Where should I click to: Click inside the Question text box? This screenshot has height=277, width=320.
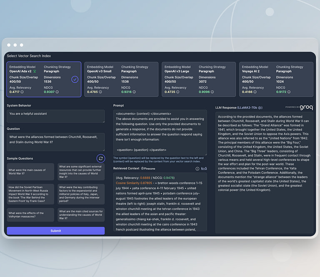click(55, 142)
